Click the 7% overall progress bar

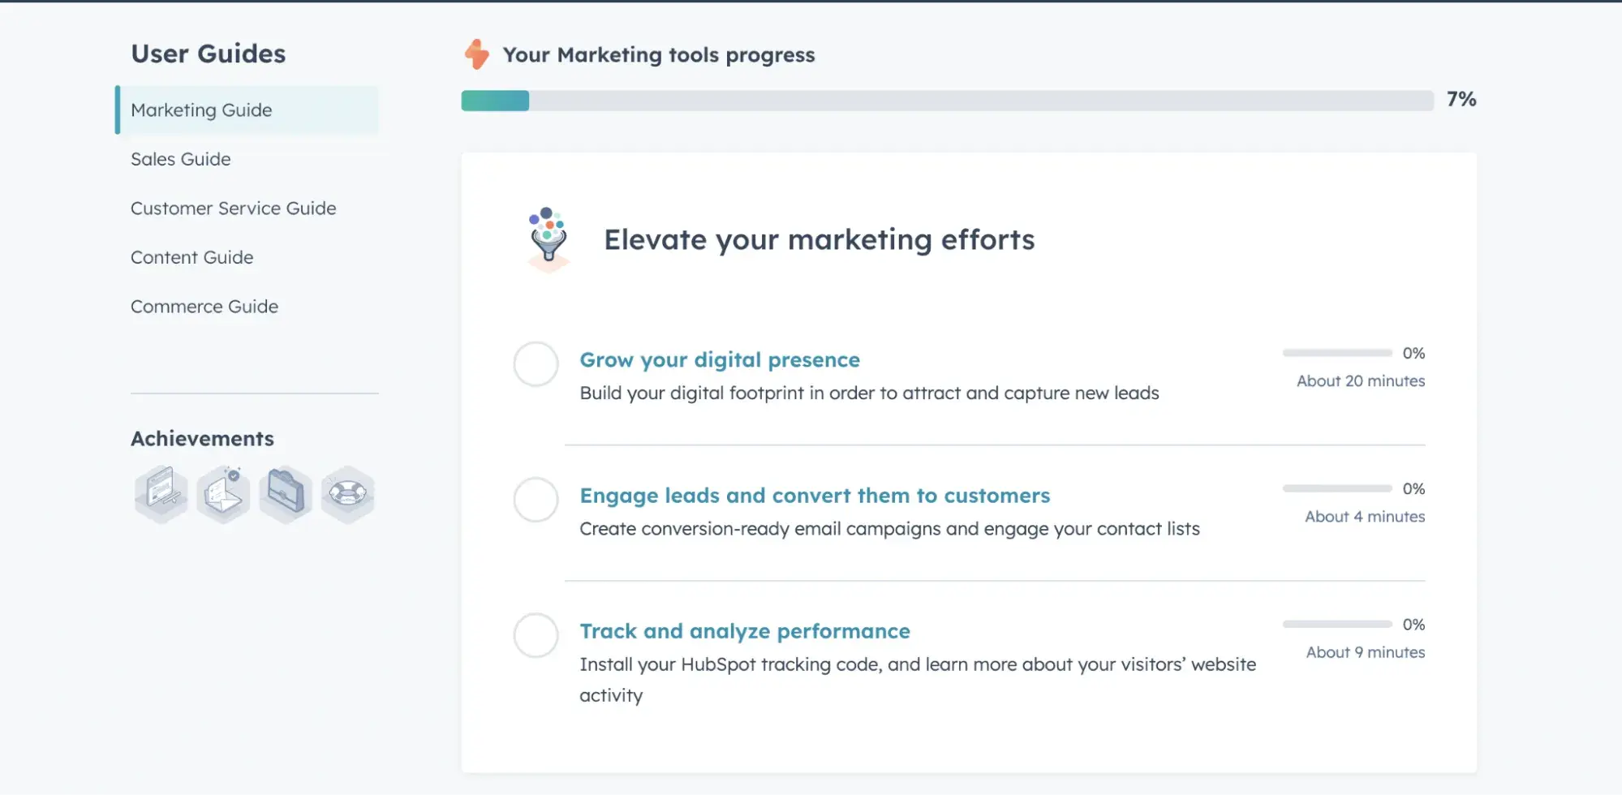(x=947, y=101)
